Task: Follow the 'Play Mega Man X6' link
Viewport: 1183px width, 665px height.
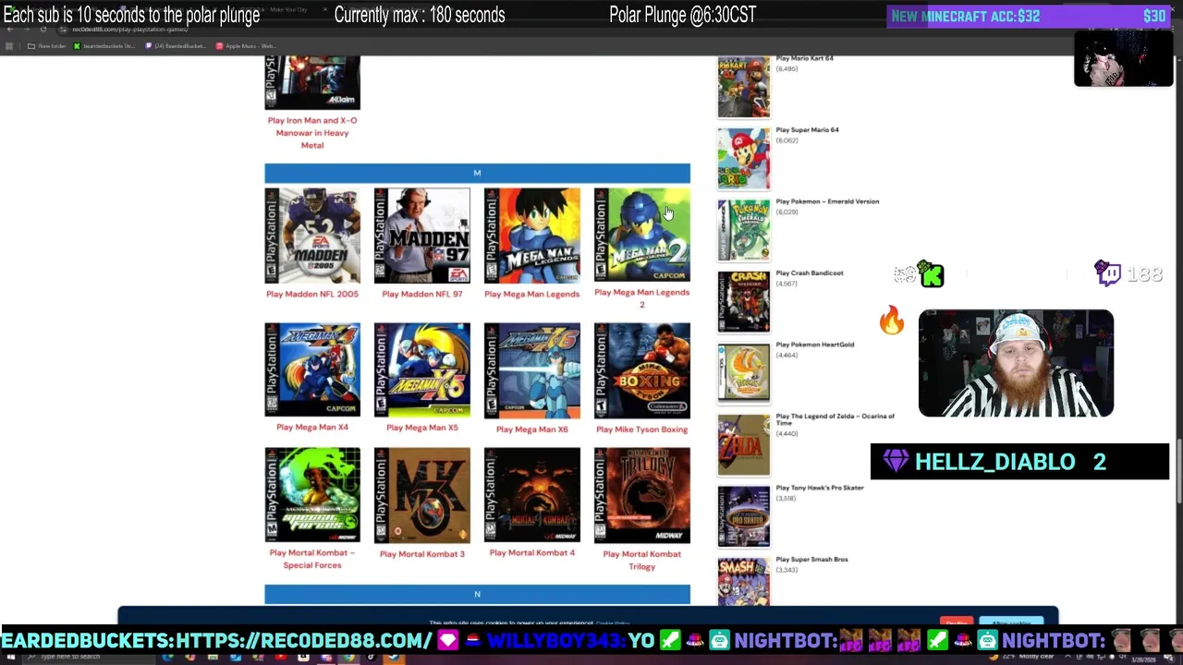Action: point(532,429)
